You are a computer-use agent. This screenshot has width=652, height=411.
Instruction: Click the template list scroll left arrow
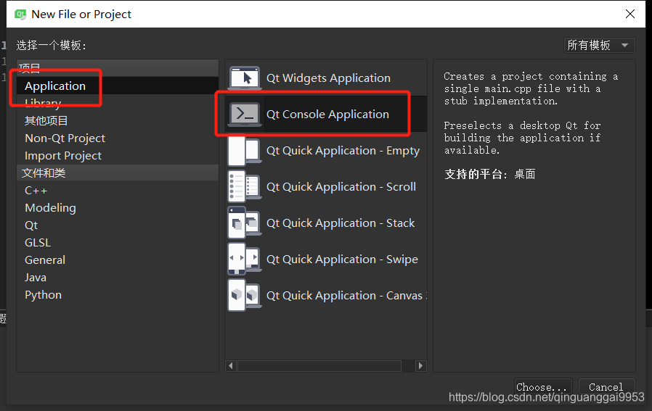pyautogui.click(x=231, y=366)
